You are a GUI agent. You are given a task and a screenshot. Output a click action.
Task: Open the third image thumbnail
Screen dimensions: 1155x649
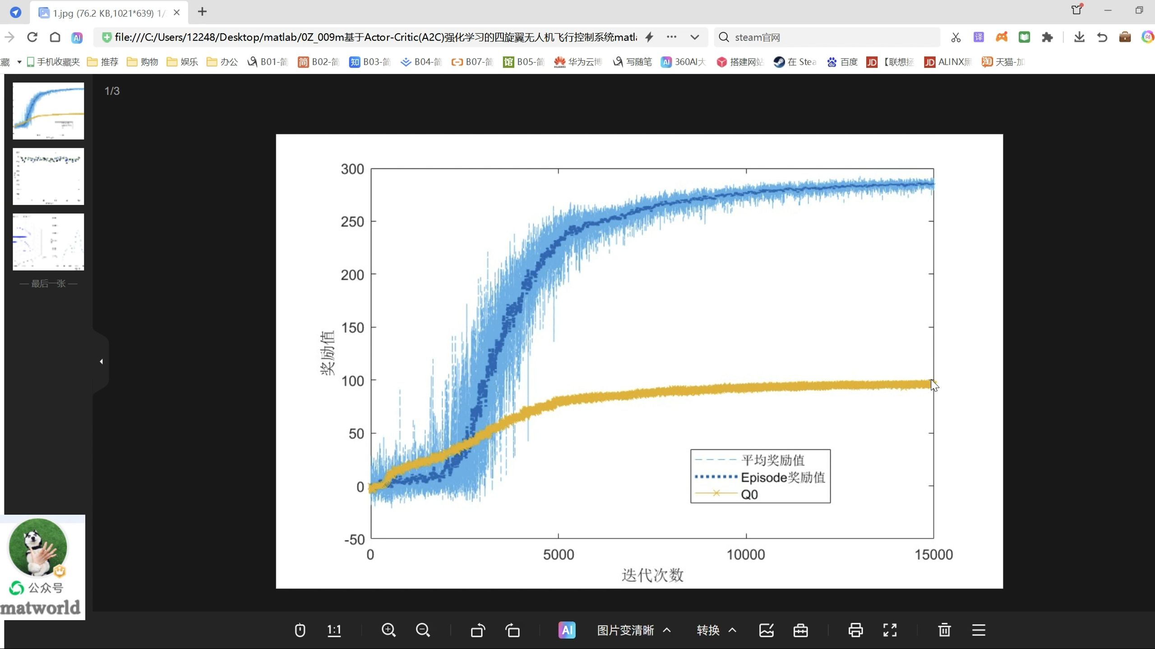click(x=48, y=242)
